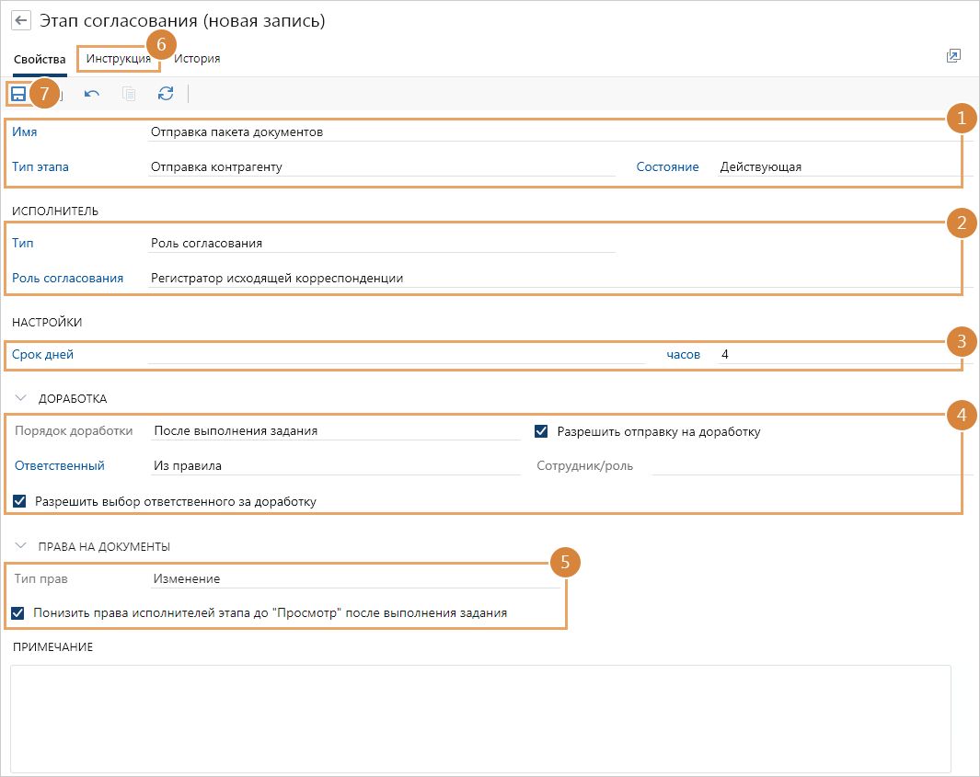The image size is (980, 777).
Task: Click the Ответственный link label
Action: [x=59, y=465]
